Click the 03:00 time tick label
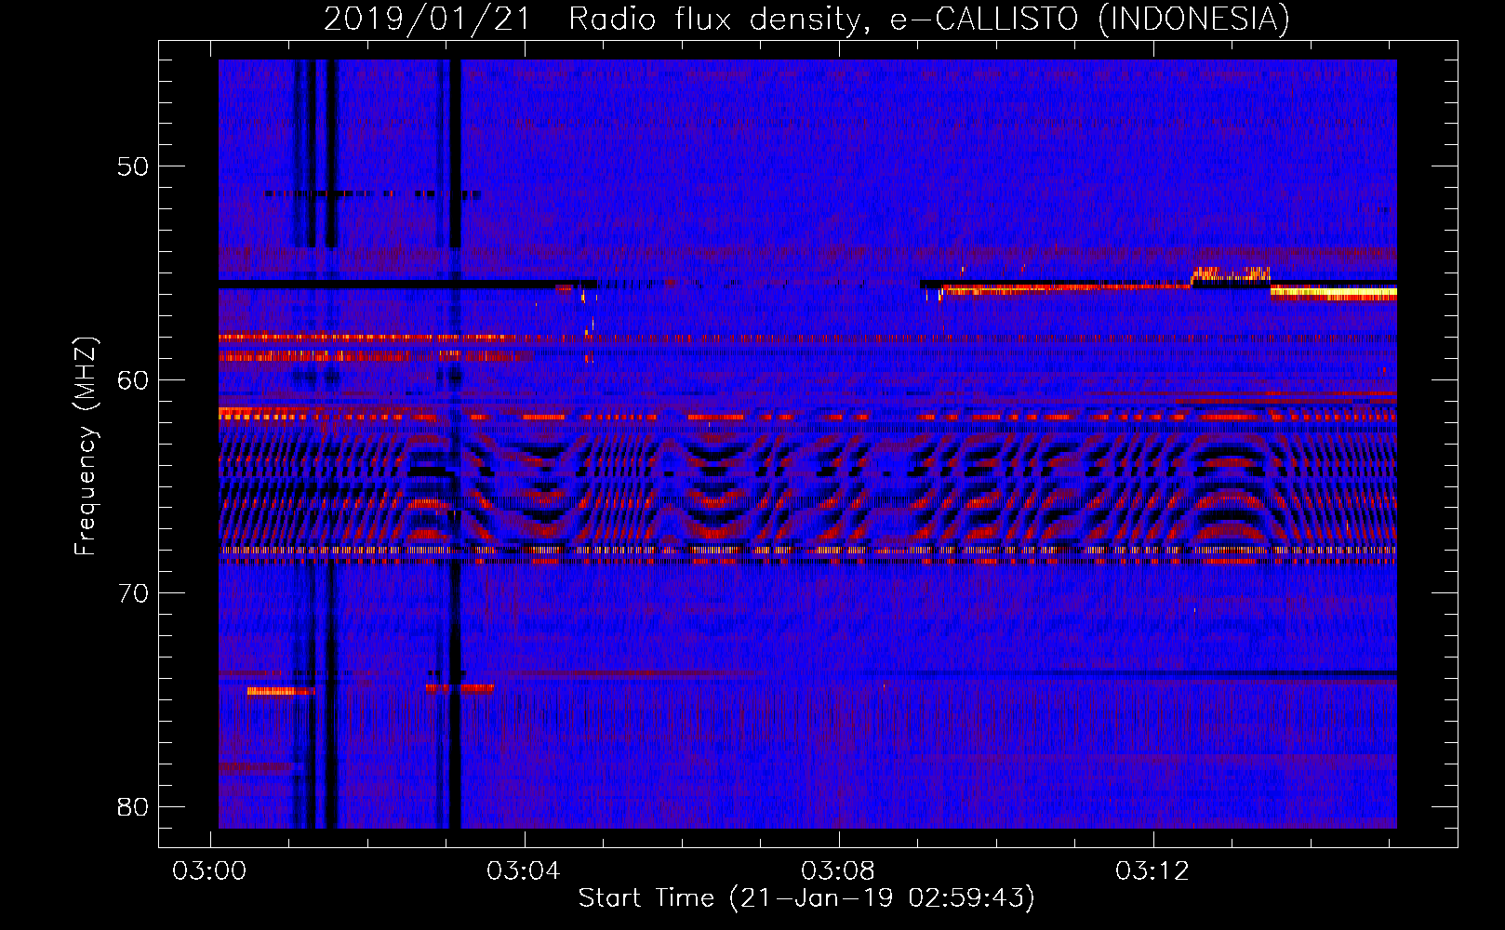 210,871
